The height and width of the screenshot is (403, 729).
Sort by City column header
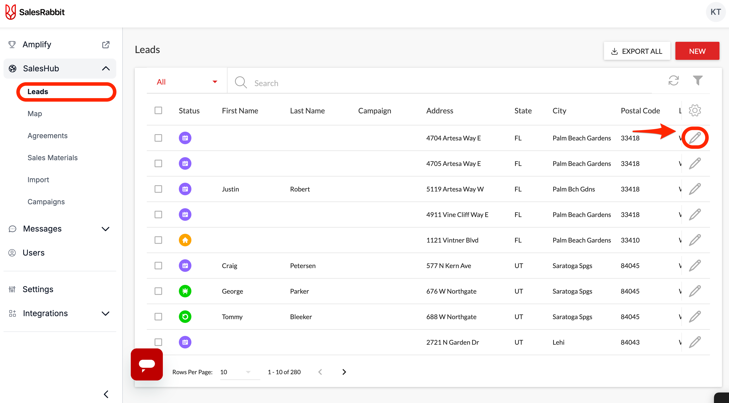pos(559,111)
